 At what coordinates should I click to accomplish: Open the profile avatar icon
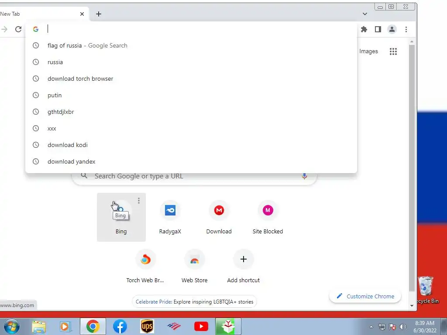[392, 29]
